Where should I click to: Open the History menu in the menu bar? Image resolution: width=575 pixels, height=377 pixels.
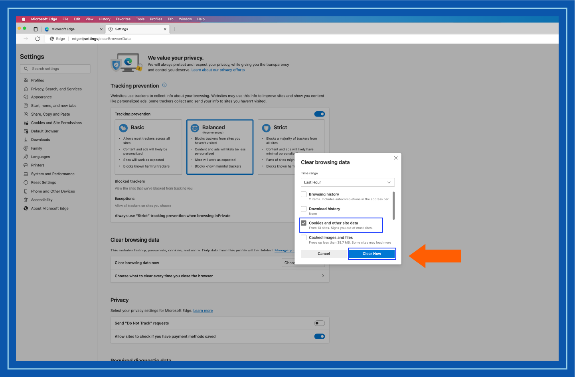click(x=104, y=19)
